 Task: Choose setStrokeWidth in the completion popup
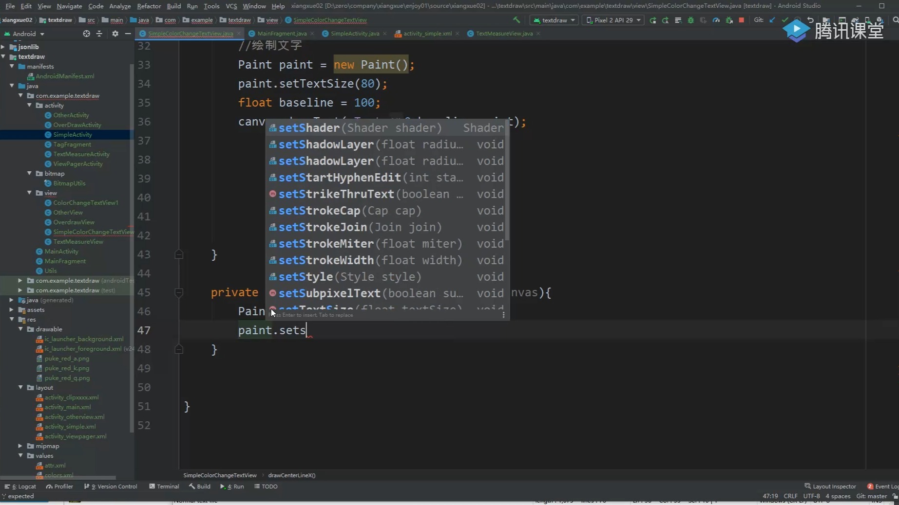coord(387,260)
